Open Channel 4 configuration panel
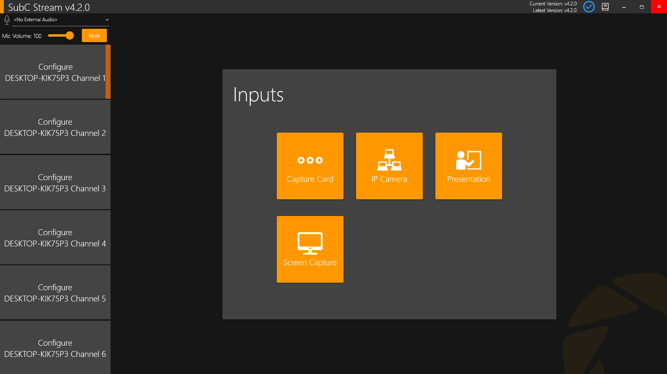This screenshot has height=374, width=667. (x=55, y=238)
